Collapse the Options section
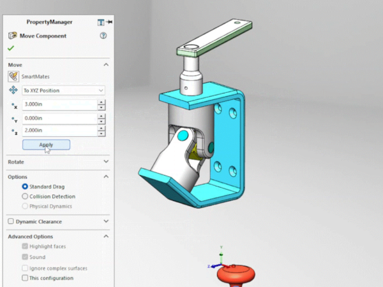Screen dimensions: 383x287 [x=105, y=176]
